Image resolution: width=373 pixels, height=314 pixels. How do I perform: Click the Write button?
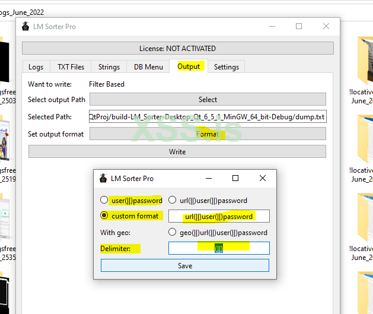tap(177, 151)
